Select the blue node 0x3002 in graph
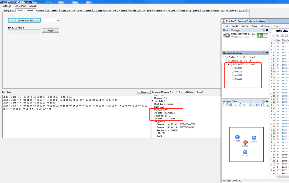This screenshot has height=183, width=289. click(x=254, y=138)
